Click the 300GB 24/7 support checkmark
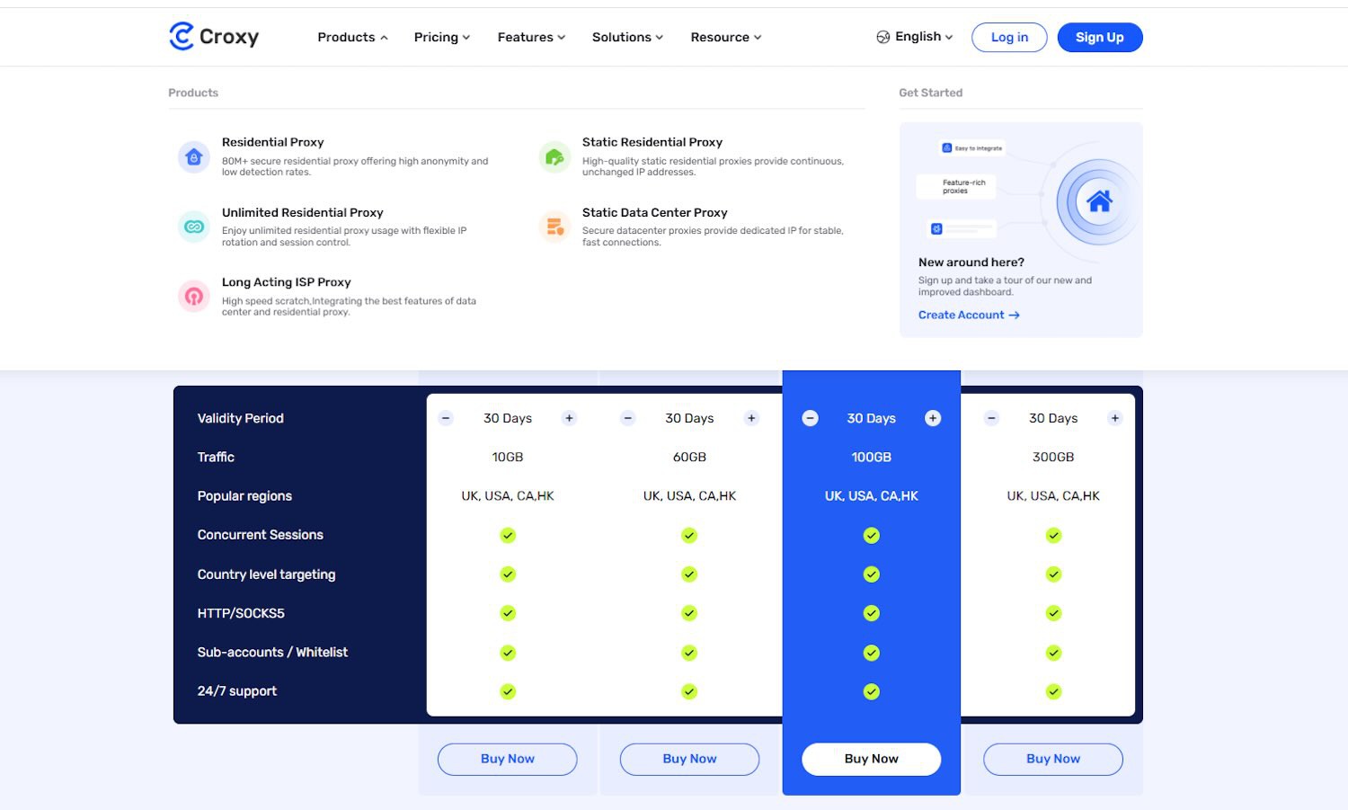This screenshot has width=1348, height=810. (1053, 691)
